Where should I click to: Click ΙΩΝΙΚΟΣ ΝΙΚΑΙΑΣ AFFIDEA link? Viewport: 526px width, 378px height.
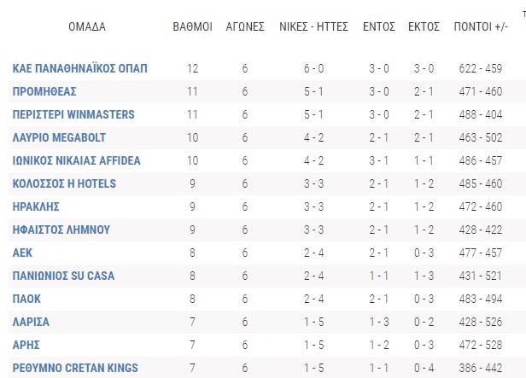pyautogui.click(x=77, y=160)
